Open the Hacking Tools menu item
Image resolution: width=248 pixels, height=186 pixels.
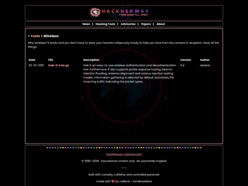click(x=105, y=24)
